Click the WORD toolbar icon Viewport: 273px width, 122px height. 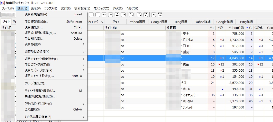[x=146, y=15]
